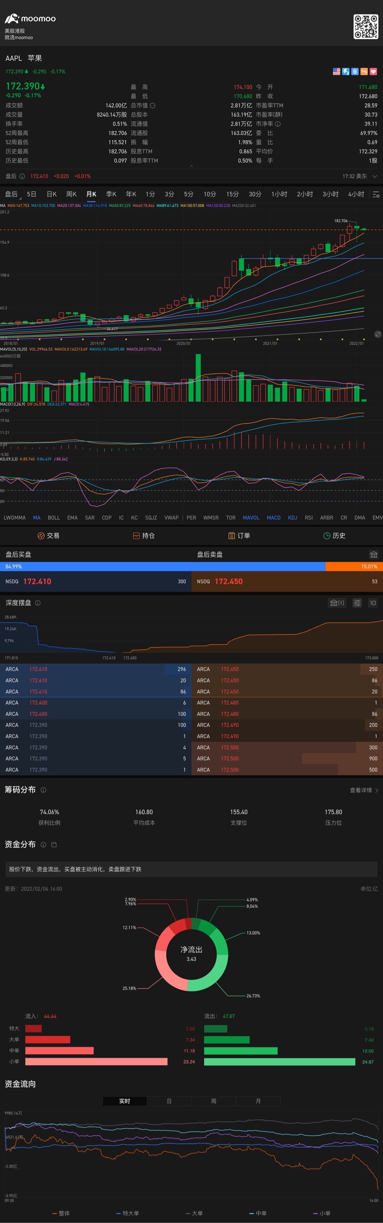Tap NSDQ bid price 172.410
This screenshot has height=1223, width=383.
[37, 581]
